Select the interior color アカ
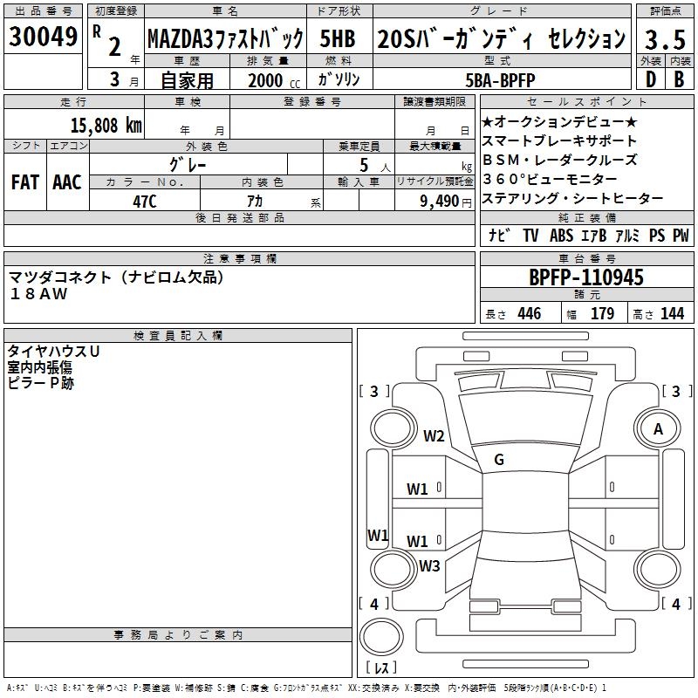Viewport: 698px width, 698px height. pyautogui.click(x=255, y=202)
